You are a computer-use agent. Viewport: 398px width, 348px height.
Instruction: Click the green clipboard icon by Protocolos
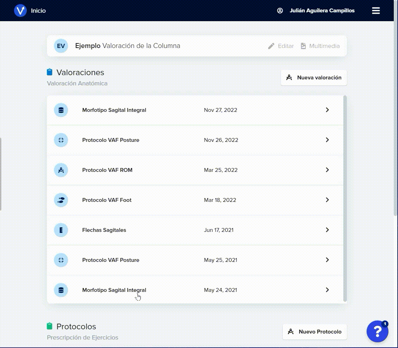tap(49, 326)
